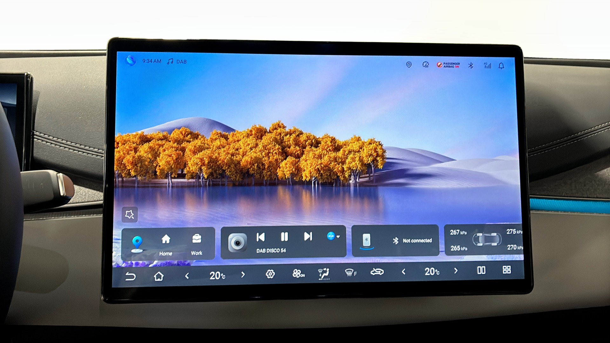The width and height of the screenshot is (610, 343).
Task: Toggle the front windshield defrost
Action: tap(350, 272)
